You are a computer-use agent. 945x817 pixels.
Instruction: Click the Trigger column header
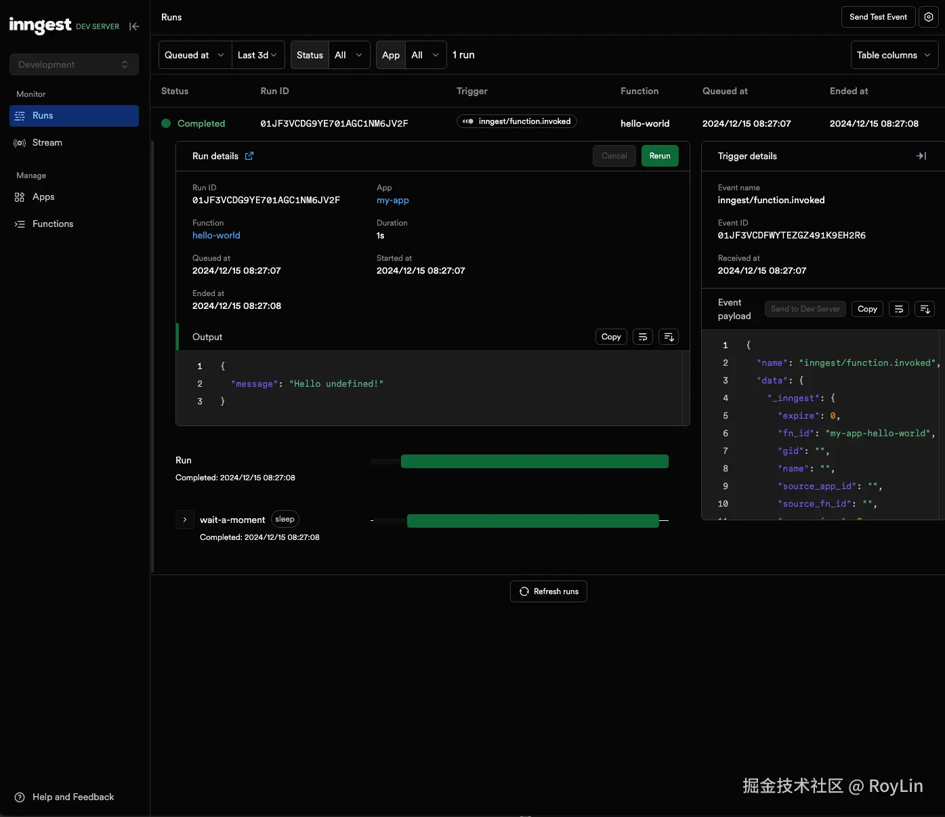coord(472,91)
